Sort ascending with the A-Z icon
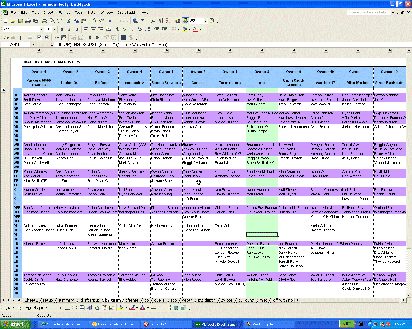 click(x=161, y=21)
